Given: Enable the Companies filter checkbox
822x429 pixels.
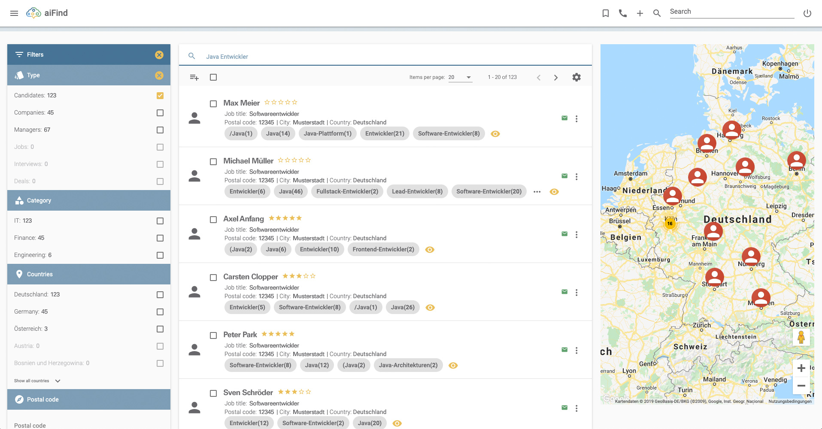Looking at the screenshot, I should pos(160,113).
